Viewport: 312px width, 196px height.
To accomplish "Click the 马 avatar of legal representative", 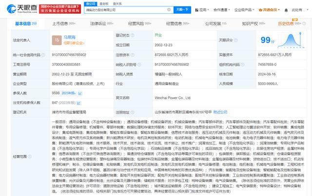I will [x=57, y=40].
